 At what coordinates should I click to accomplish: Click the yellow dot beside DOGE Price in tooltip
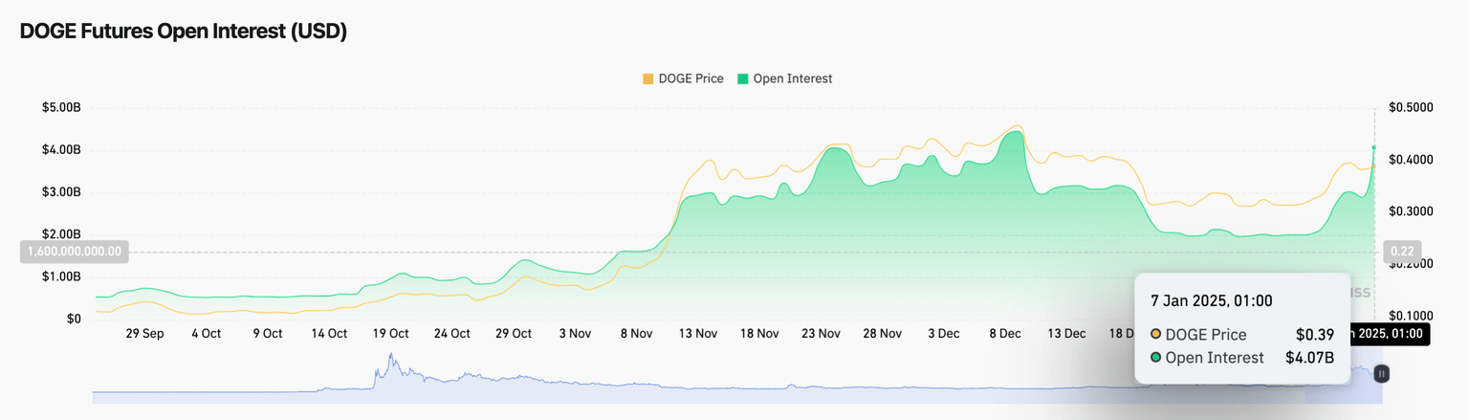pyautogui.click(x=1156, y=335)
